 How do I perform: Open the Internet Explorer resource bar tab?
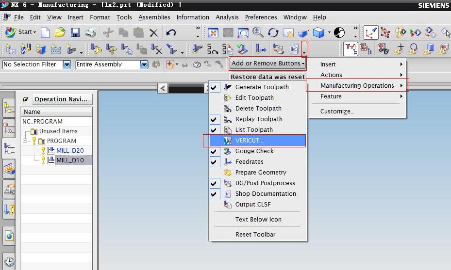tap(9, 236)
